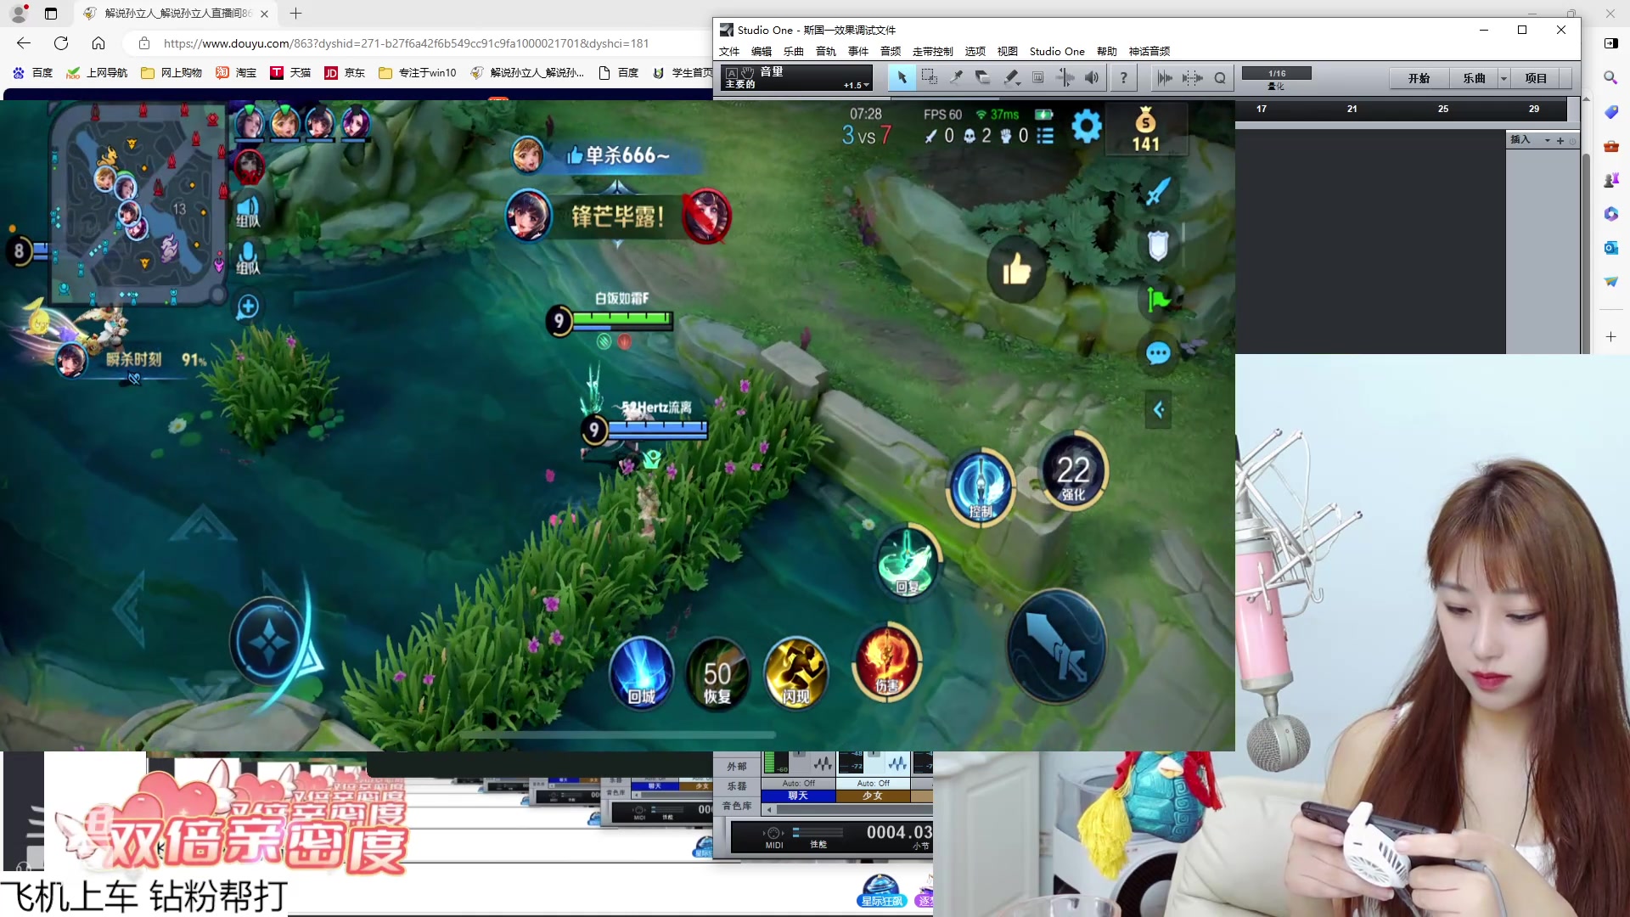The image size is (1630, 917).
Task: Select the Range tool in Studio One
Action: click(929, 78)
